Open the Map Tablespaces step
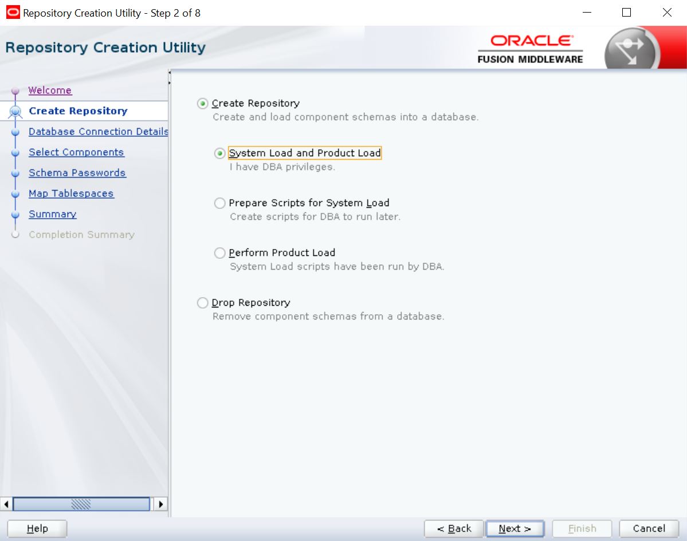Image resolution: width=687 pixels, height=541 pixels. (71, 193)
